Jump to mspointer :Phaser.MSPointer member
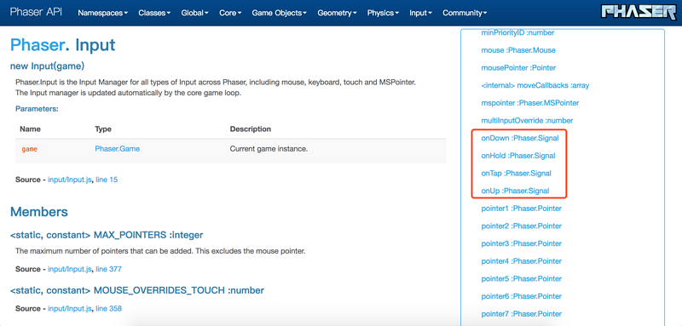 point(529,103)
